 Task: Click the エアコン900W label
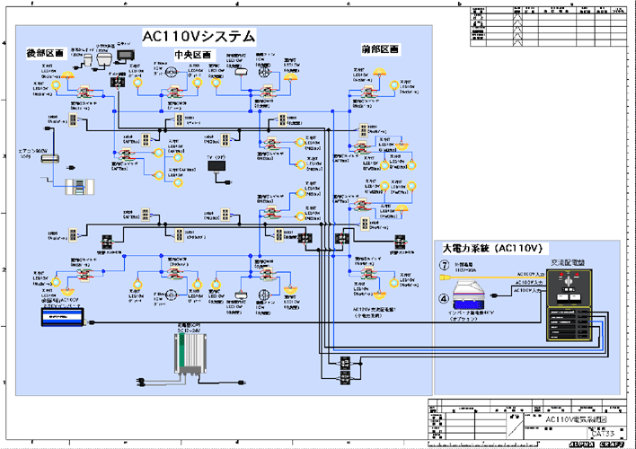click(33, 151)
